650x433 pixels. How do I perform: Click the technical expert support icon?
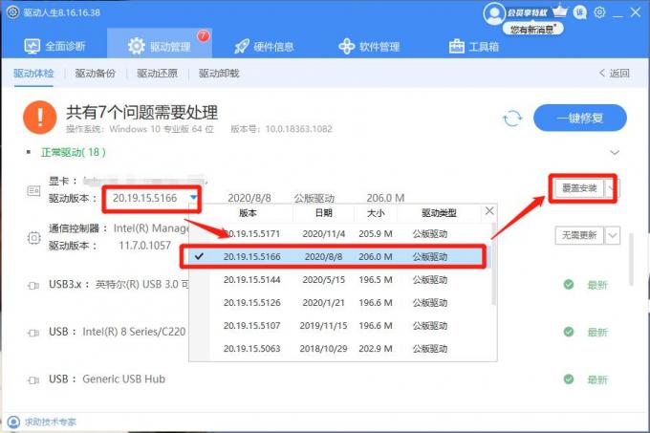pos(13,422)
